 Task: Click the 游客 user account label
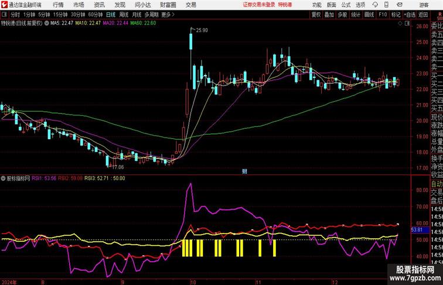coord(424,5)
